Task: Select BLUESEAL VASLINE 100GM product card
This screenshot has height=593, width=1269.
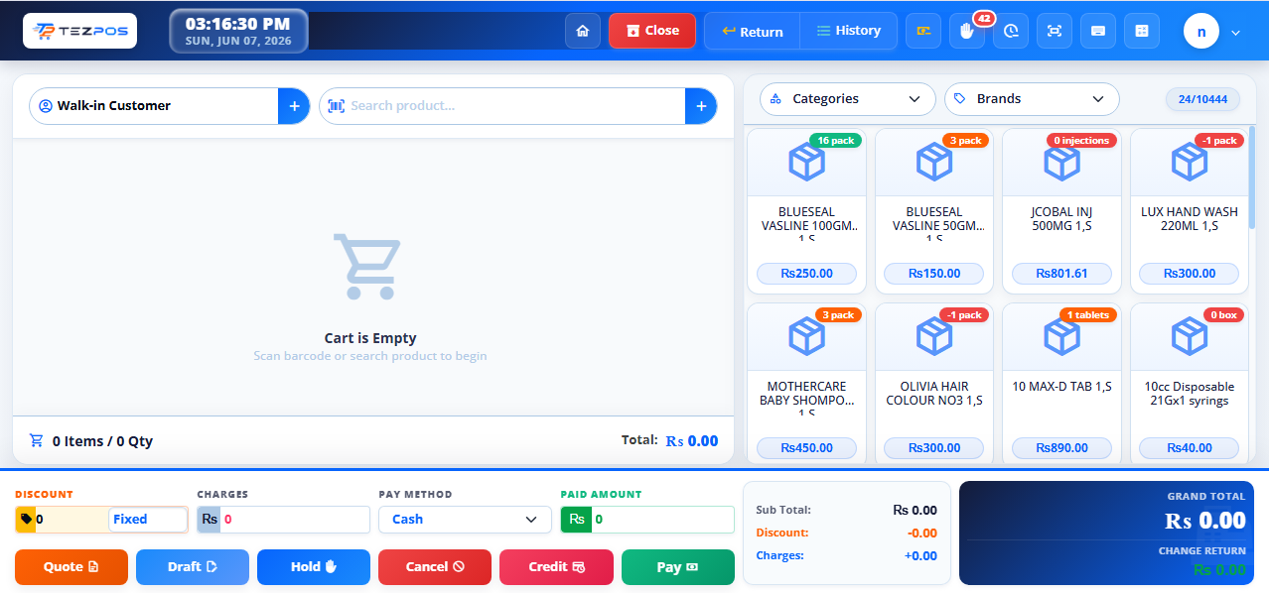Action: pos(806,211)
